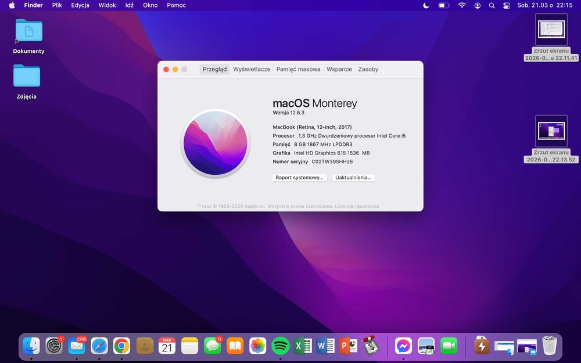This screenshot has height=363, width=581.
Task: Open Preview app in the Dock
Action: pos(426,346)
